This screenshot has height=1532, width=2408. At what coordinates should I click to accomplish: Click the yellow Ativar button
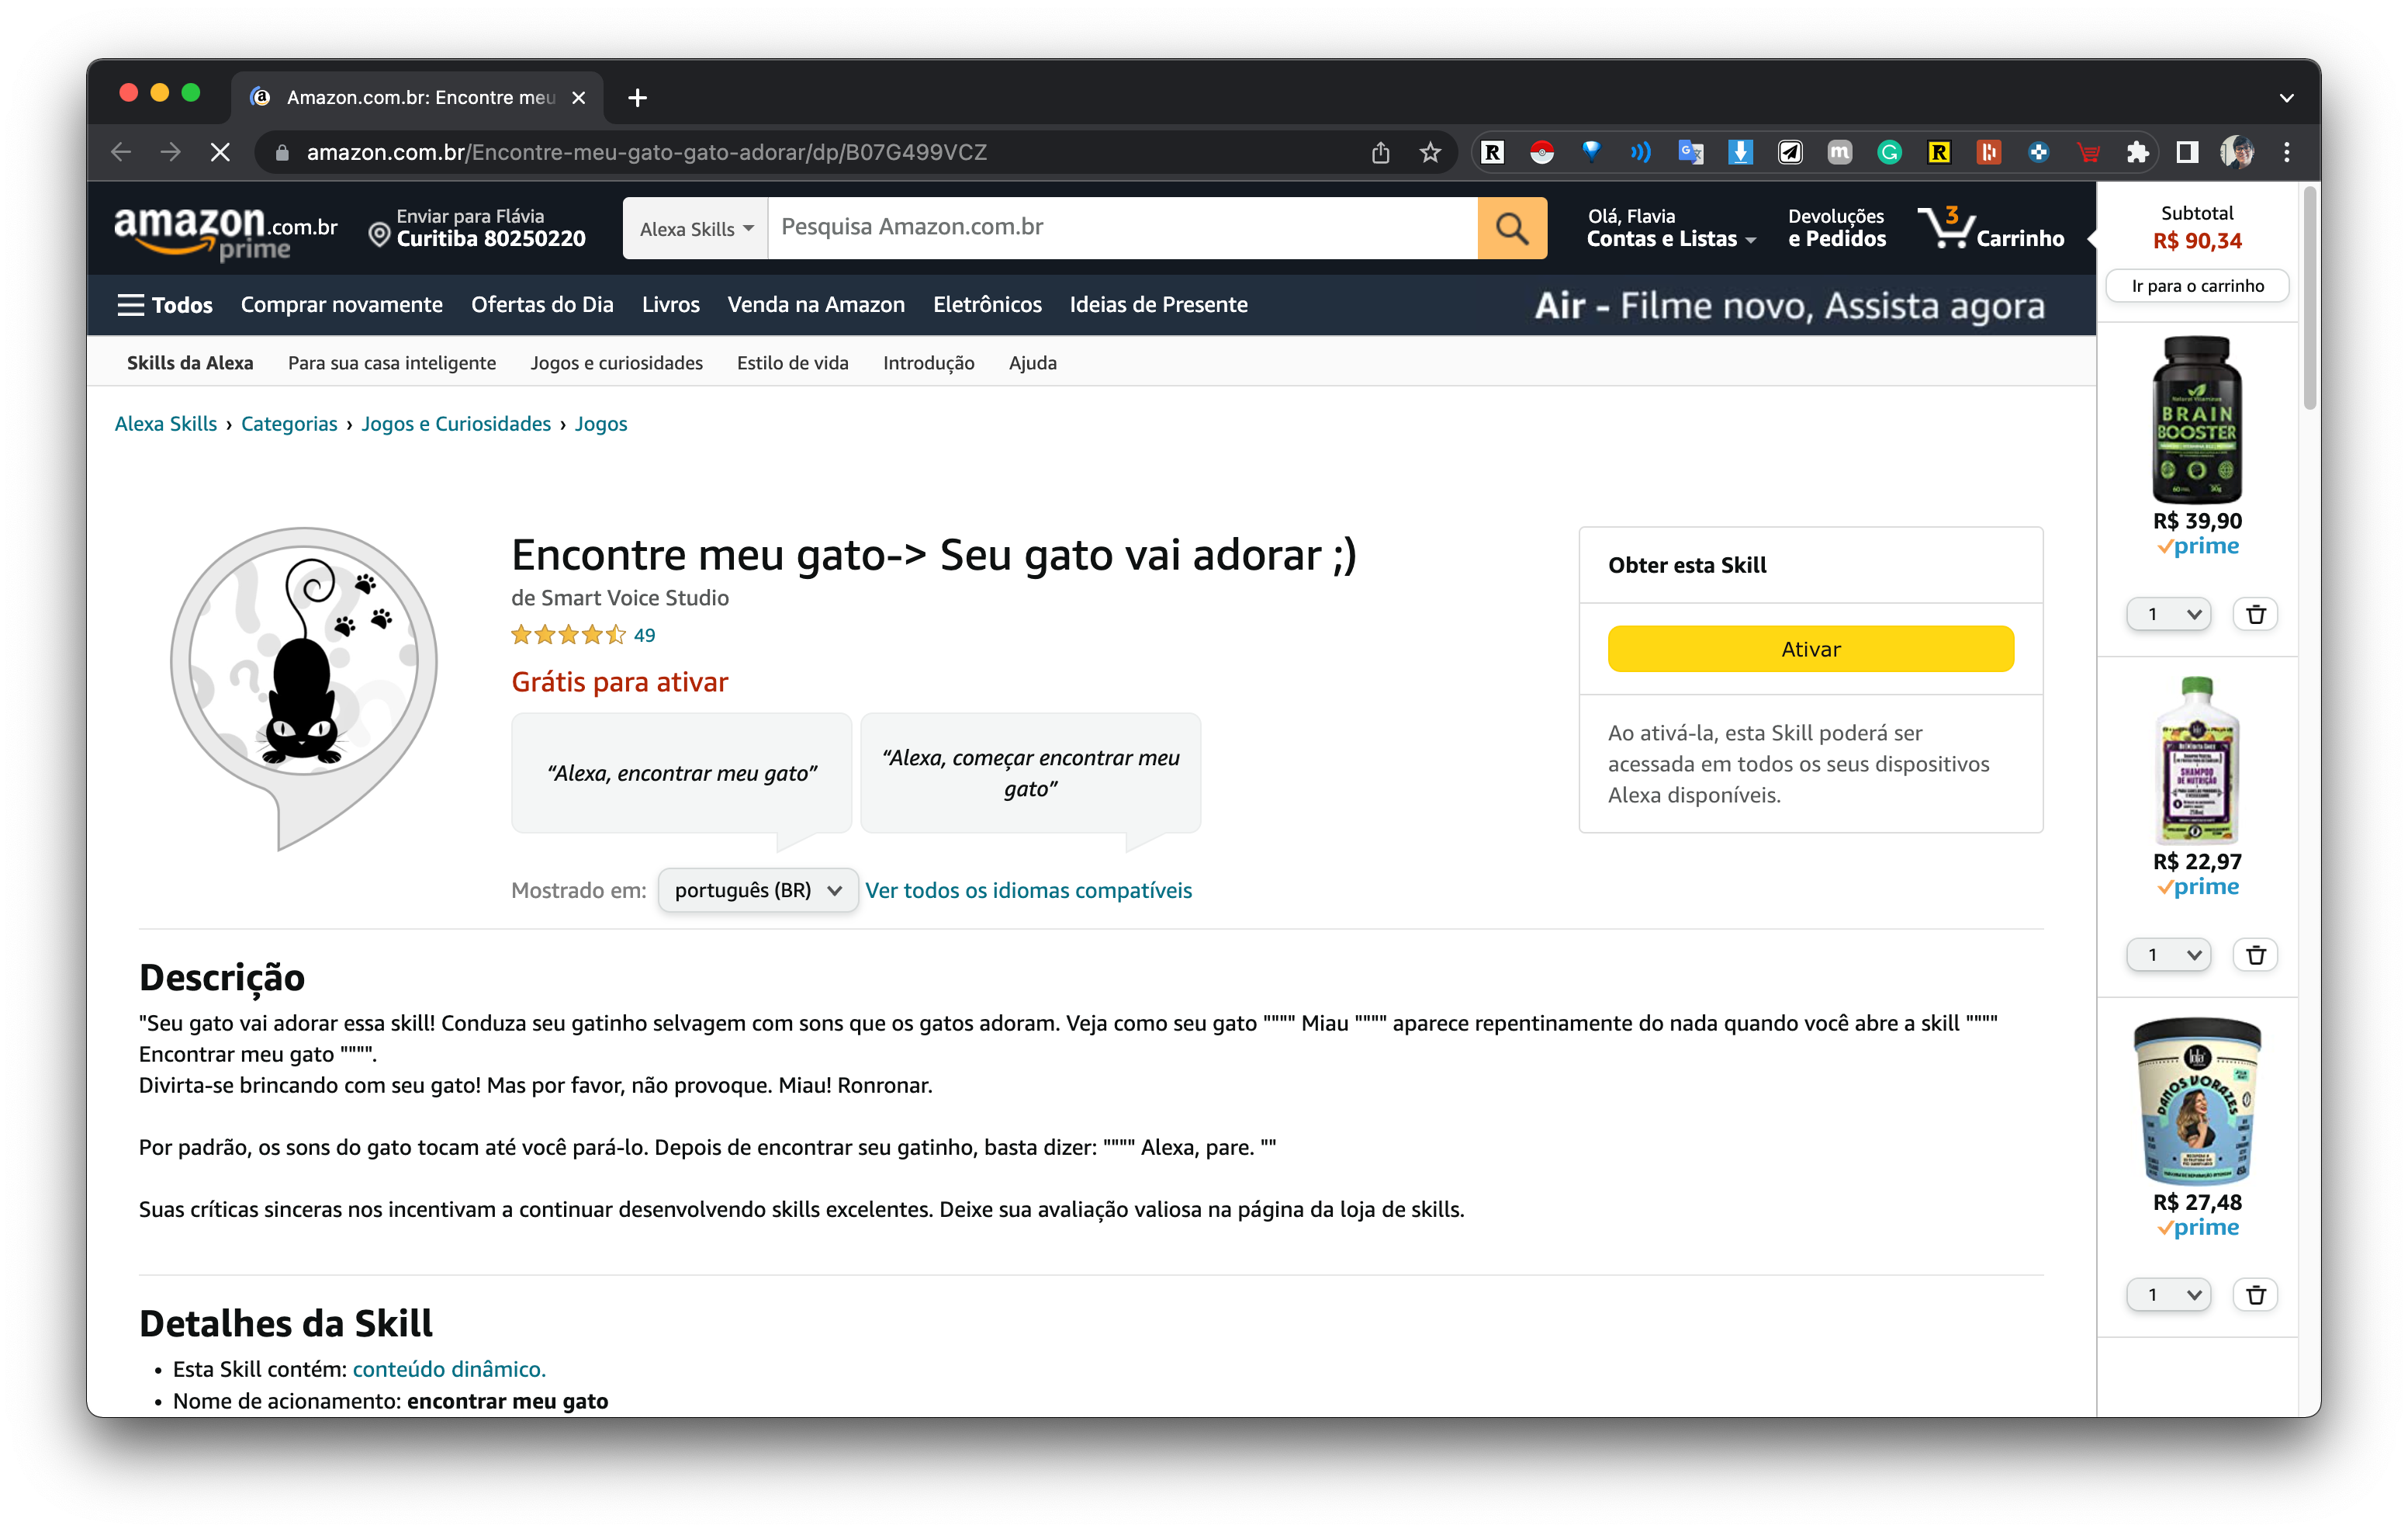click(x=1810, y=650)
